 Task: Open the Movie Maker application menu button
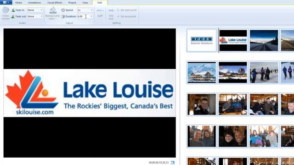pos(6,2)
